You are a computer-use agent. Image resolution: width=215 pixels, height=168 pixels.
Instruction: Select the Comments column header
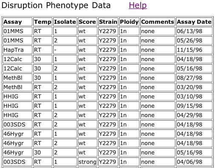point(158,22)
